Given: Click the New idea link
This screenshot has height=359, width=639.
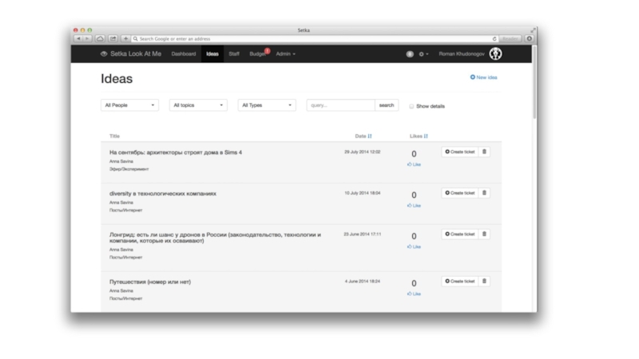Looking at the screenshot, I should click(484, 77).
